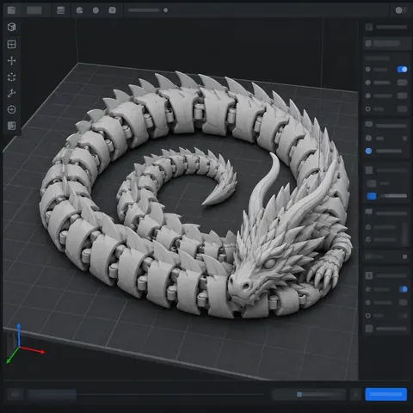413x413 pixels.
Task: Enable the third toggle in the upper settings group
Action: coord(402,96)
